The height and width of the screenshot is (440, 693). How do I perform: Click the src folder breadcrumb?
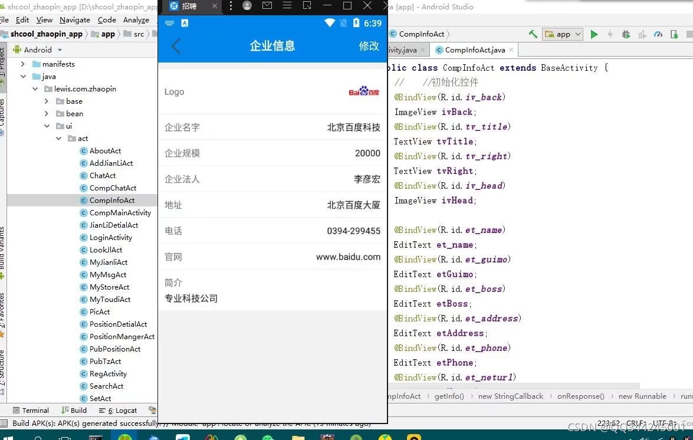[134, 34]
